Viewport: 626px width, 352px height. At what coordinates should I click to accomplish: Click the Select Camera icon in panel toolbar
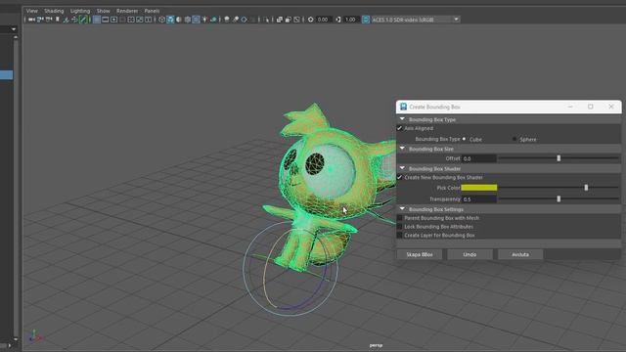pyautogui.click(x=31, y=20)
